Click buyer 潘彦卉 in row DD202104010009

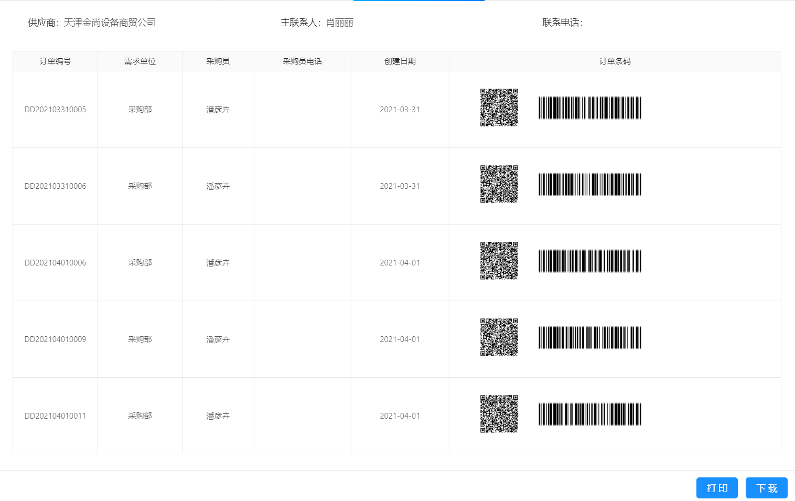[218, 339]
